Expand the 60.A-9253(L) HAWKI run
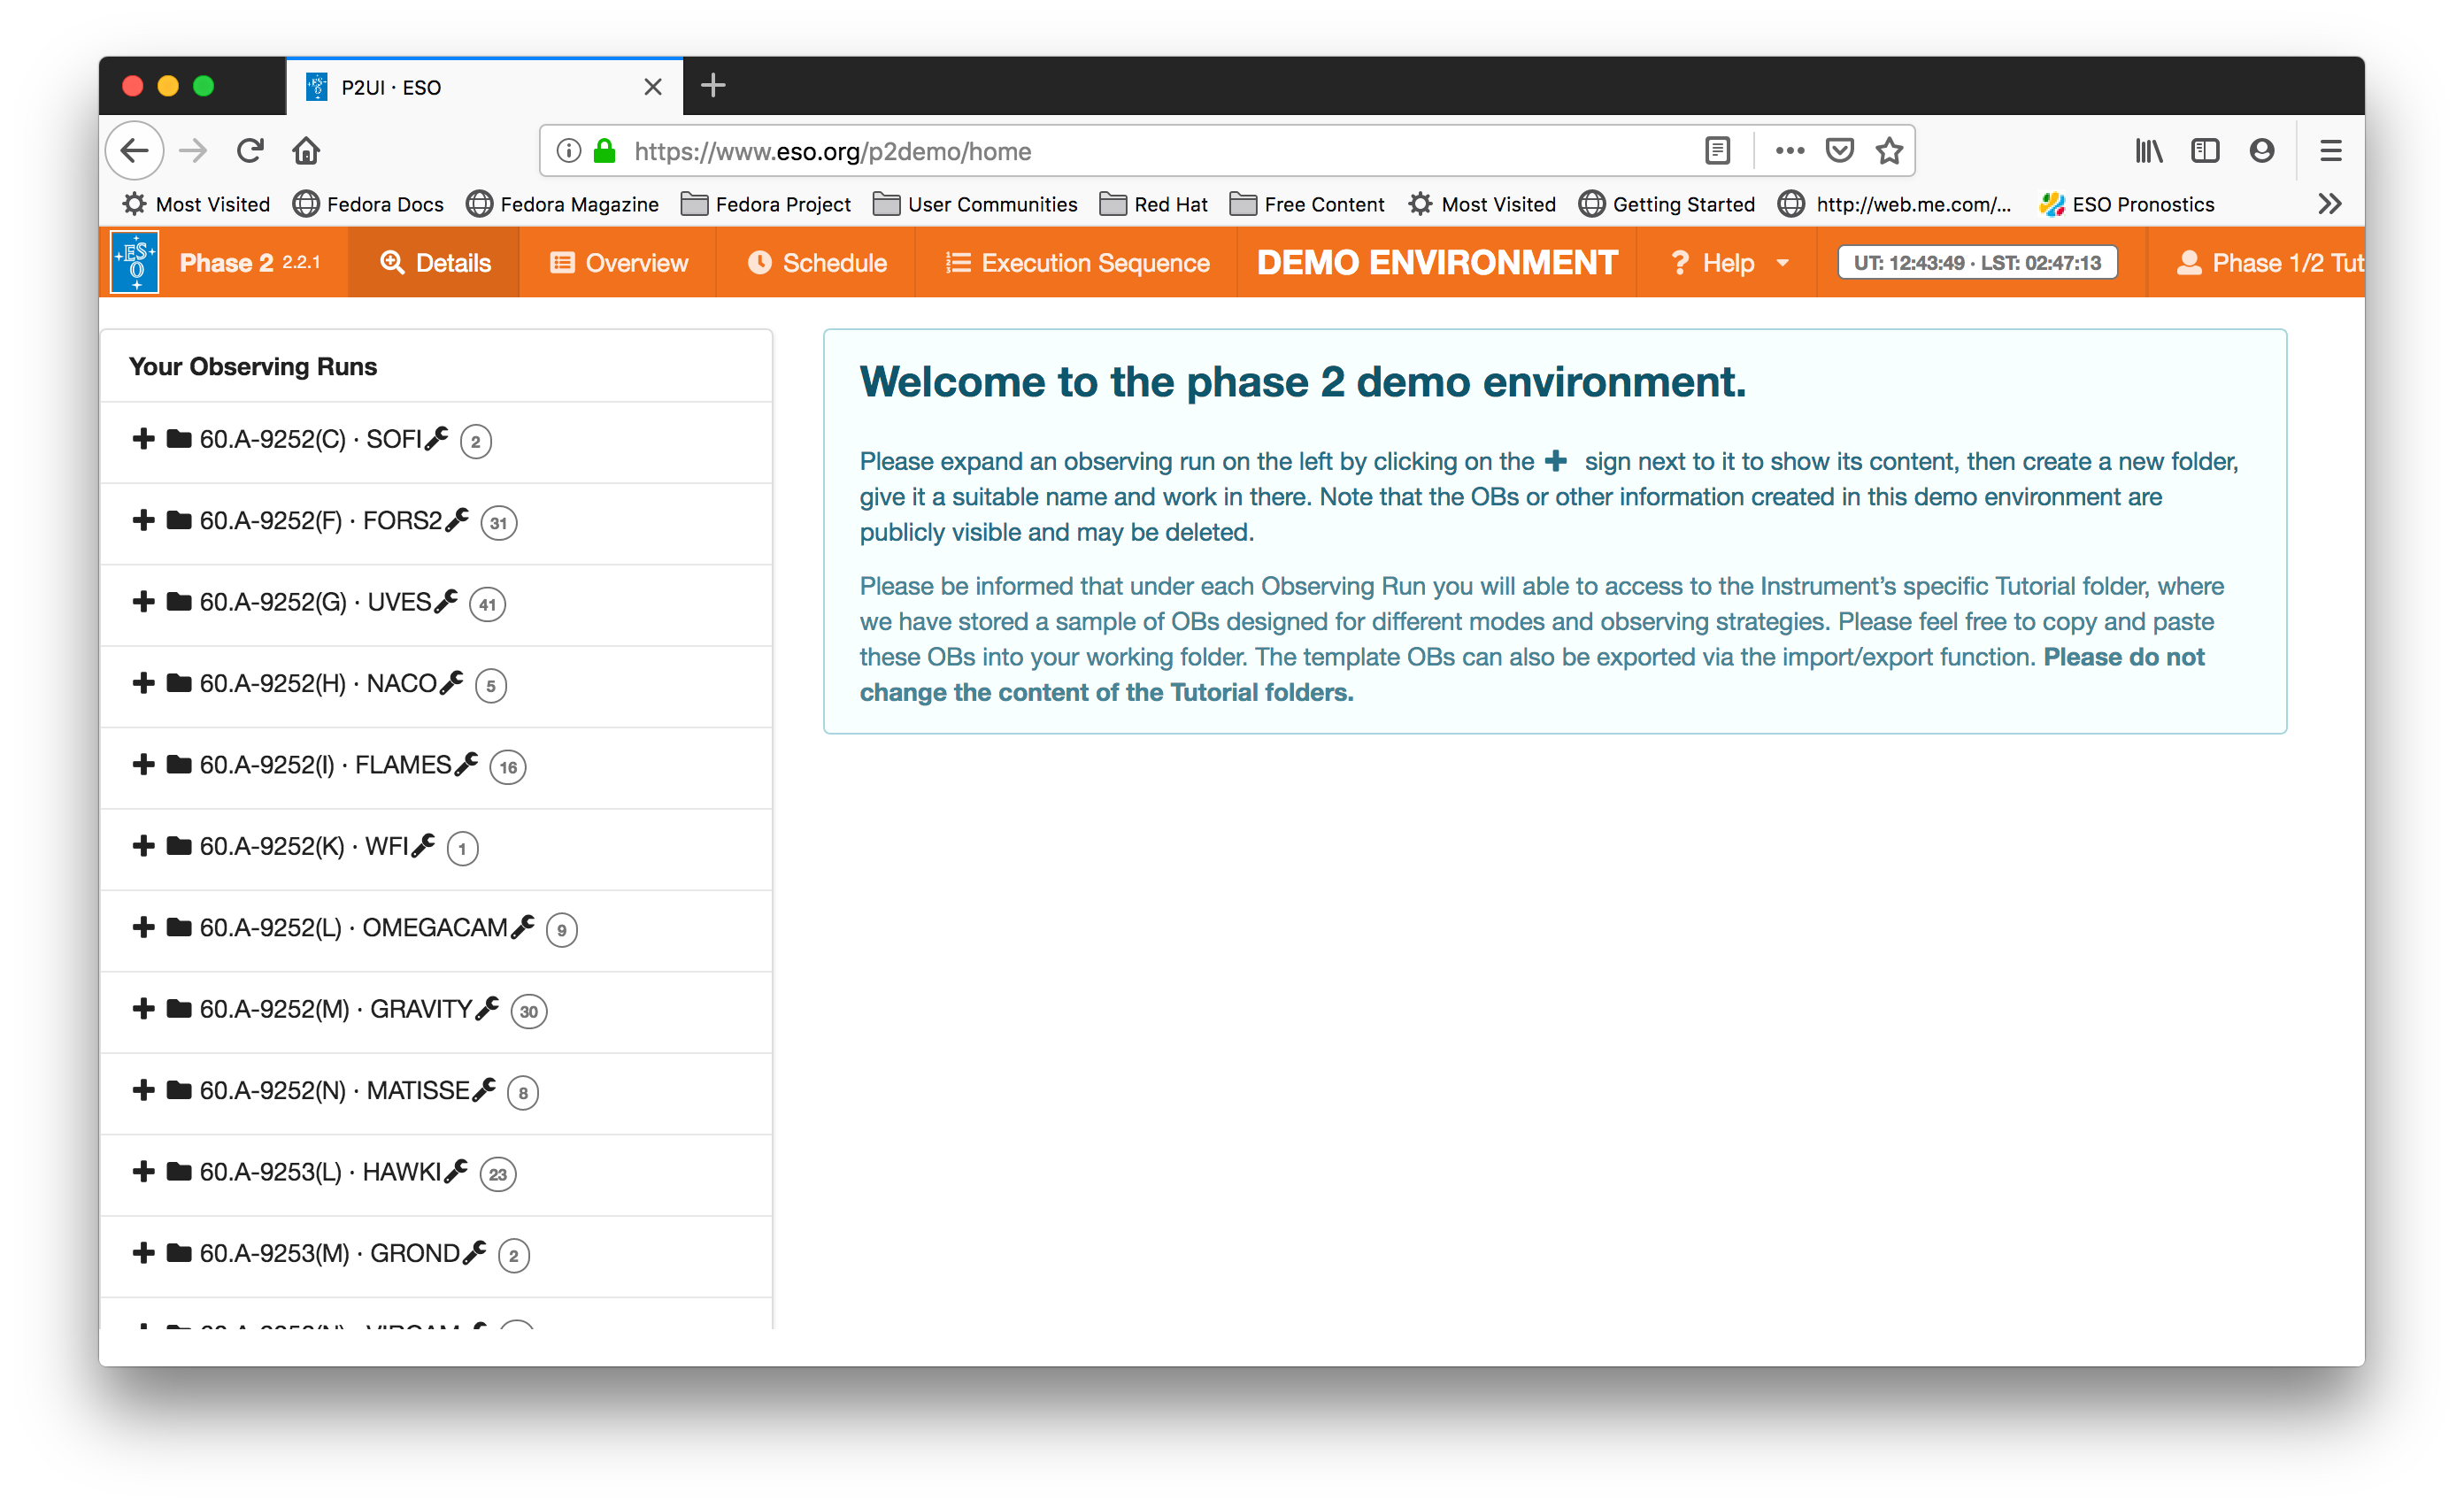Viewport: 2464px width, 1508px height. (x=143, y=1171)
